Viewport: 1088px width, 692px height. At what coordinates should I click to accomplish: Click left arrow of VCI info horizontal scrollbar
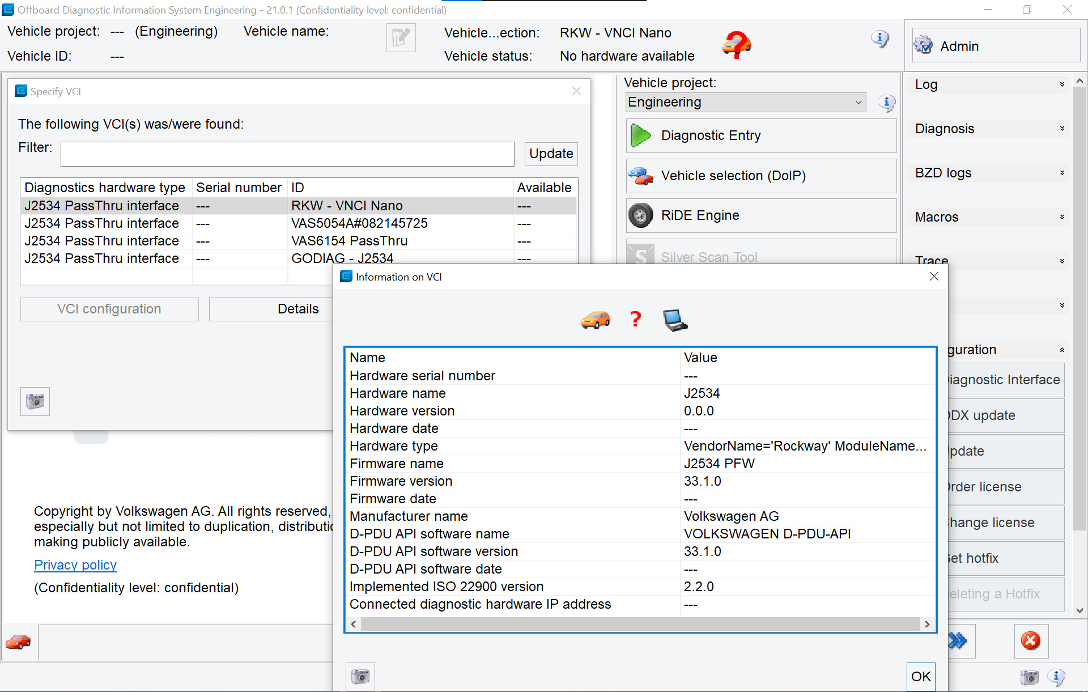point(354,624)
